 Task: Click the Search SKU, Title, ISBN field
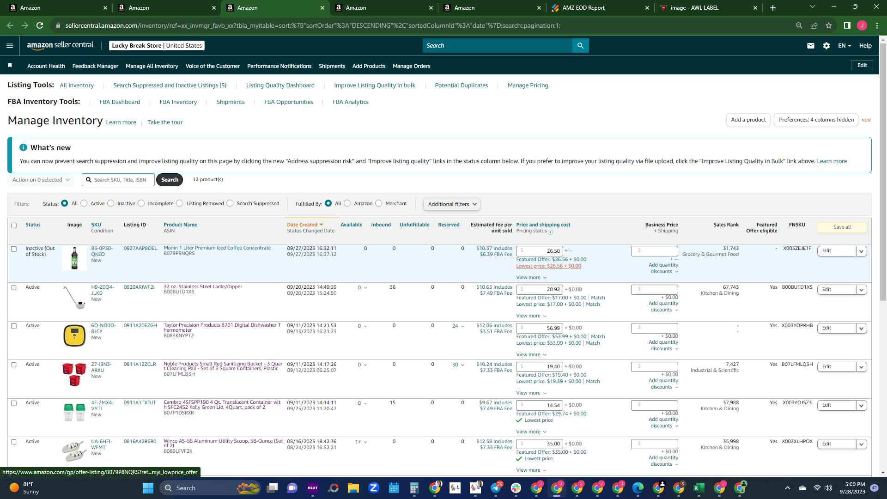pos(118,180)
